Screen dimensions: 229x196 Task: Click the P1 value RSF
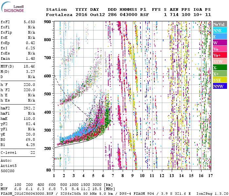click(145, 15)
